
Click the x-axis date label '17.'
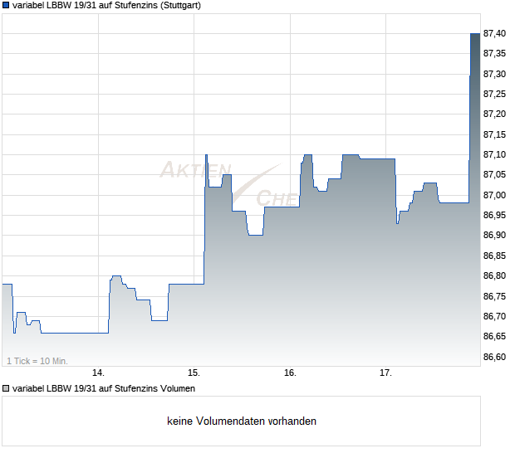point(385,373)
